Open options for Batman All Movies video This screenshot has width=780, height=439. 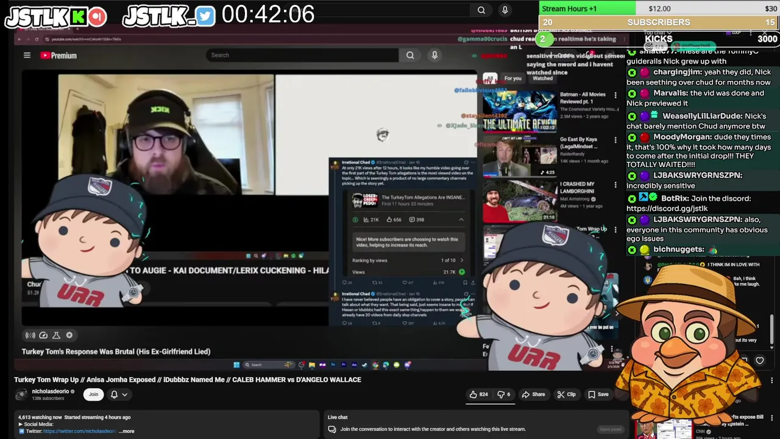point(615,95)
